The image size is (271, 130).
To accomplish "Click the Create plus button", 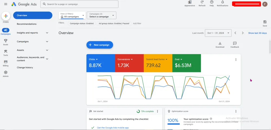I will [x=6, y=16].
